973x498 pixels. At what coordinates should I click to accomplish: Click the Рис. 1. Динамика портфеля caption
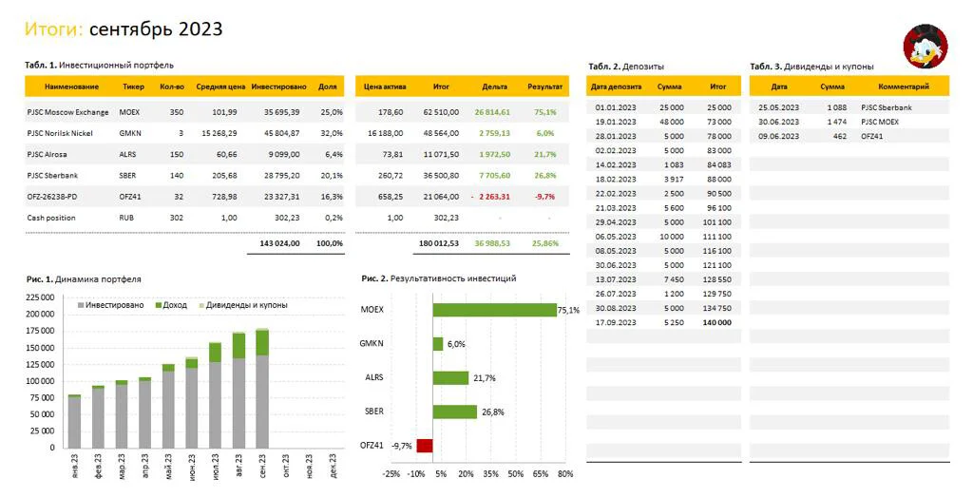(84, 279)
